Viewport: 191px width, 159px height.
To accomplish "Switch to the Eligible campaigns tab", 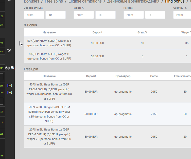I will pyautogui.click(x=85, y=2).
